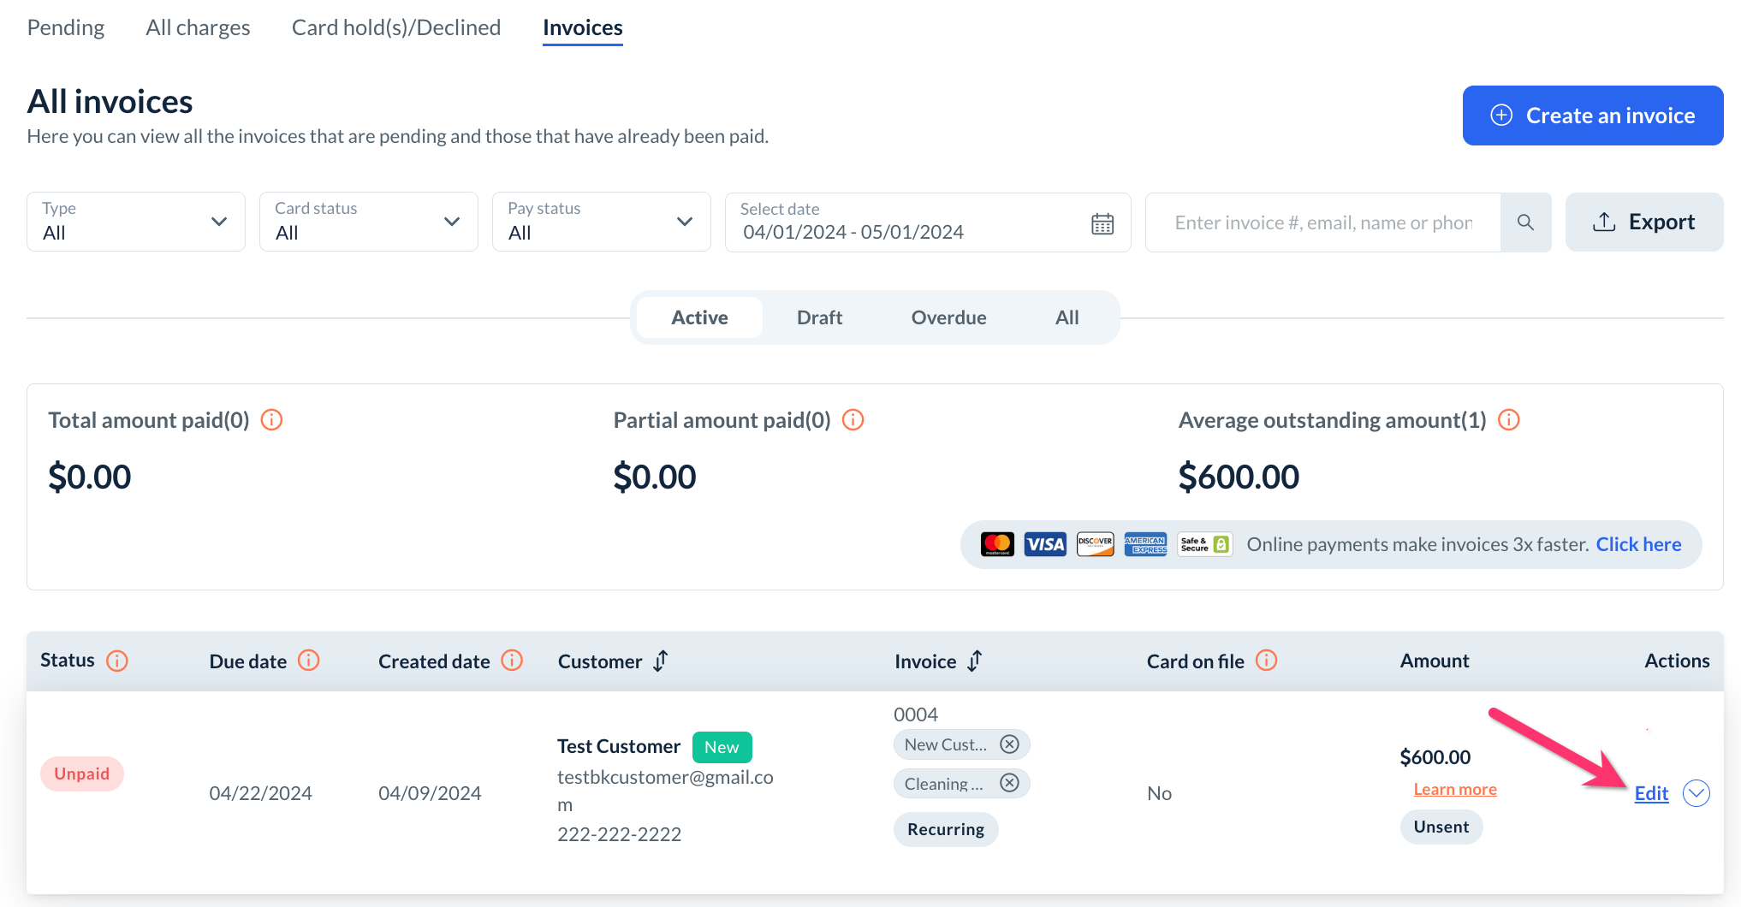This screenshot has width=1741, height=907.
Task: Show the Overdue invoices tab
Action: [948, 317]
